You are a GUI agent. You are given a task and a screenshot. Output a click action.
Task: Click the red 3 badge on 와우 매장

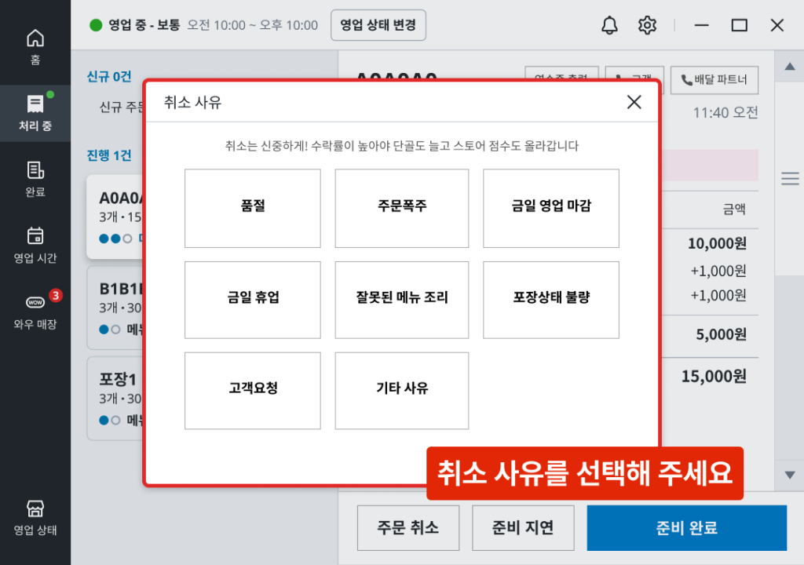point(56,295)
